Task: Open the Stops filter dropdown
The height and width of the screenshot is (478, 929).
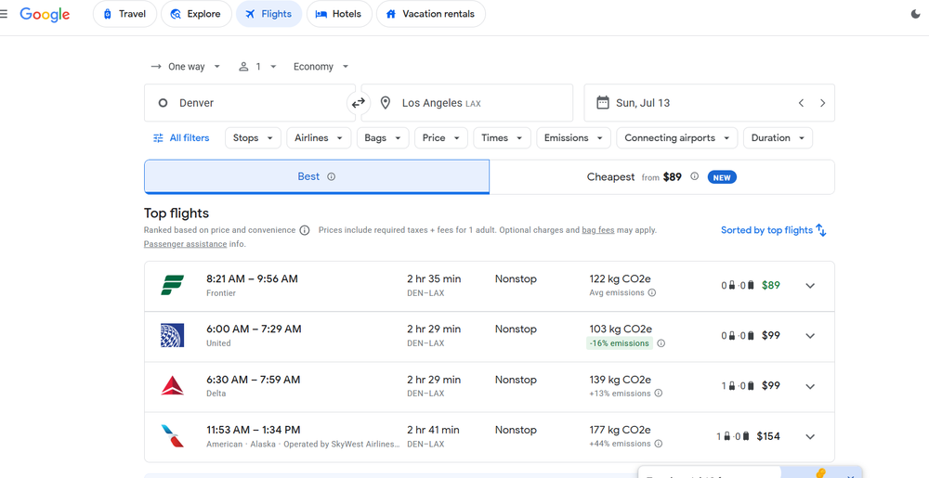Action: click(253, 138)
